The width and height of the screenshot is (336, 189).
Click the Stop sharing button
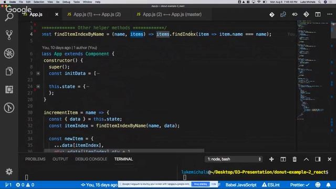tap(201, 184)
